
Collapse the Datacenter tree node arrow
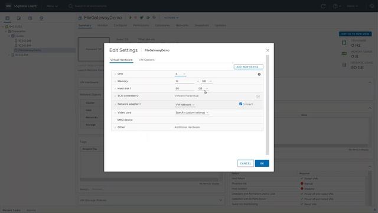click(6, 31)
